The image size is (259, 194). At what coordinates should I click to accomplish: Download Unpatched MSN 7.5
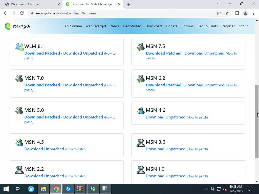[204, 53]
